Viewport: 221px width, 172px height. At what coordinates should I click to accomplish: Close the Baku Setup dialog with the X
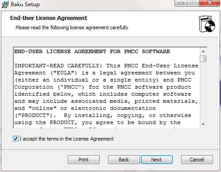point(209,3)
